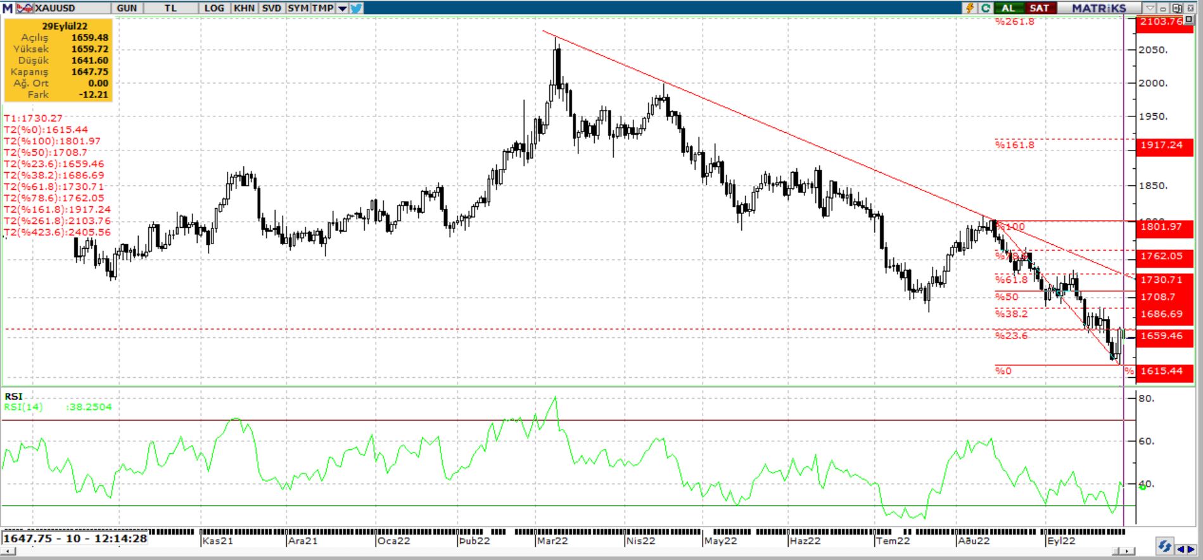This screenshot has height=560, width=1203.
Task: Click the Mar22 date axis label
Action: click(x=552, y=541)
